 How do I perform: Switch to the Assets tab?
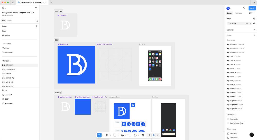coord(10,21)
